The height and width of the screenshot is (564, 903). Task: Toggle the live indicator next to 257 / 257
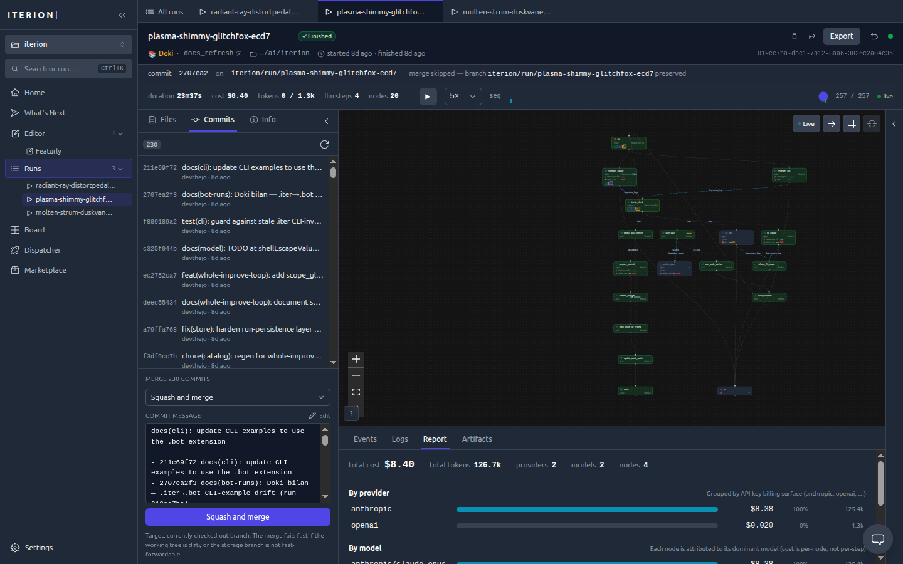coord(885,97)
